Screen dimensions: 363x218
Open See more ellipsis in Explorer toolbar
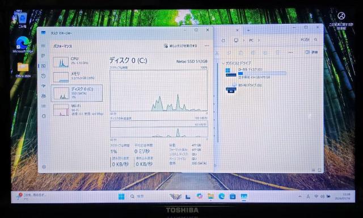[x=290, y=53]
